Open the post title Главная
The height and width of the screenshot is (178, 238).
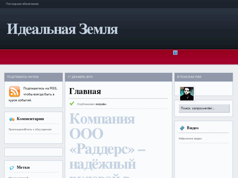tap(85, 91)
